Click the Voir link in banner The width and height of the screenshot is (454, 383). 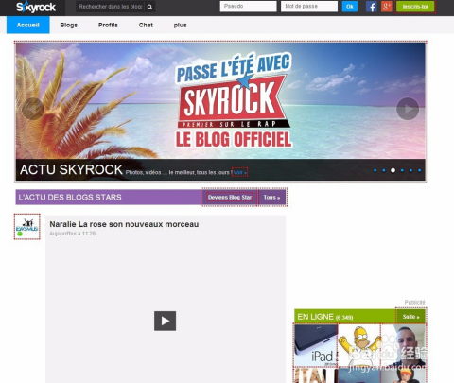[x=240, y=172]
